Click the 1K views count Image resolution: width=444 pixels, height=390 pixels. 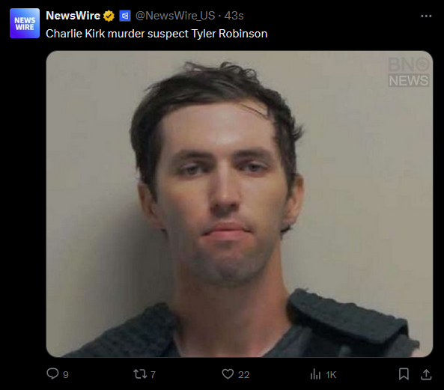[331, 375]
